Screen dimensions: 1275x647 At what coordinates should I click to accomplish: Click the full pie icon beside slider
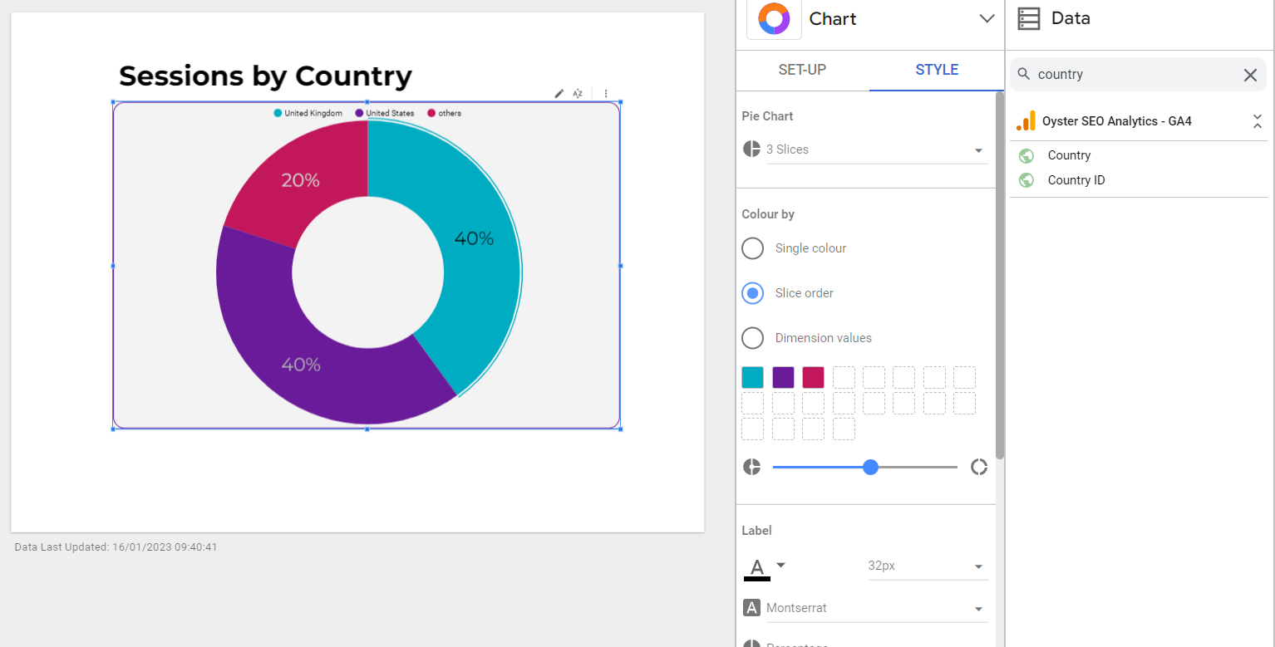coord(751,467)
